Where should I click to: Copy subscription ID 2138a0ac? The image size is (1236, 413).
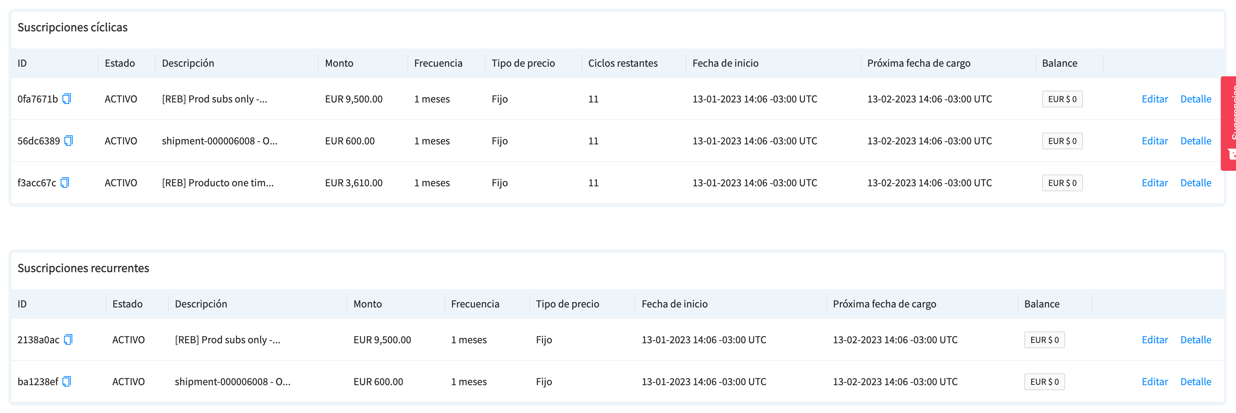[68, 339]
